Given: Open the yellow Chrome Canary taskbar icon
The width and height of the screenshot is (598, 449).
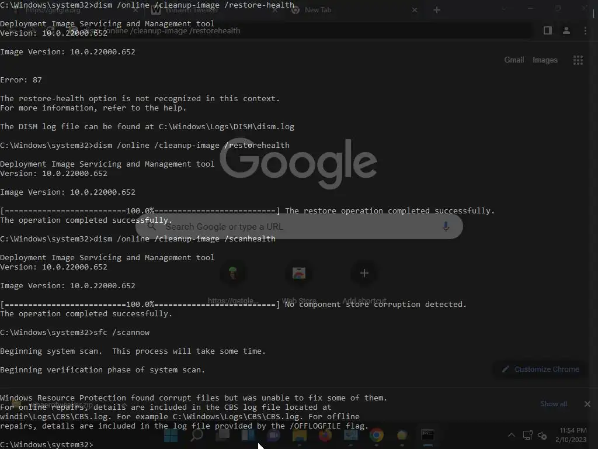Looking at the screenshot, I should tap(402, 435).
